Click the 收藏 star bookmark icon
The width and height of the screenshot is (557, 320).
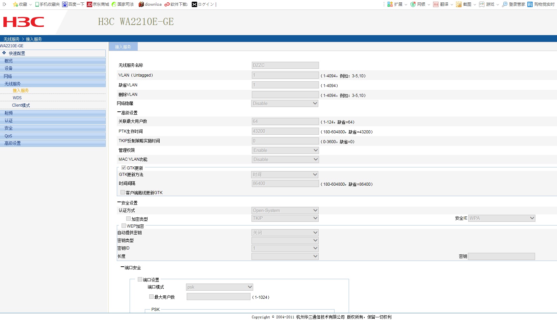click(15, 4)
